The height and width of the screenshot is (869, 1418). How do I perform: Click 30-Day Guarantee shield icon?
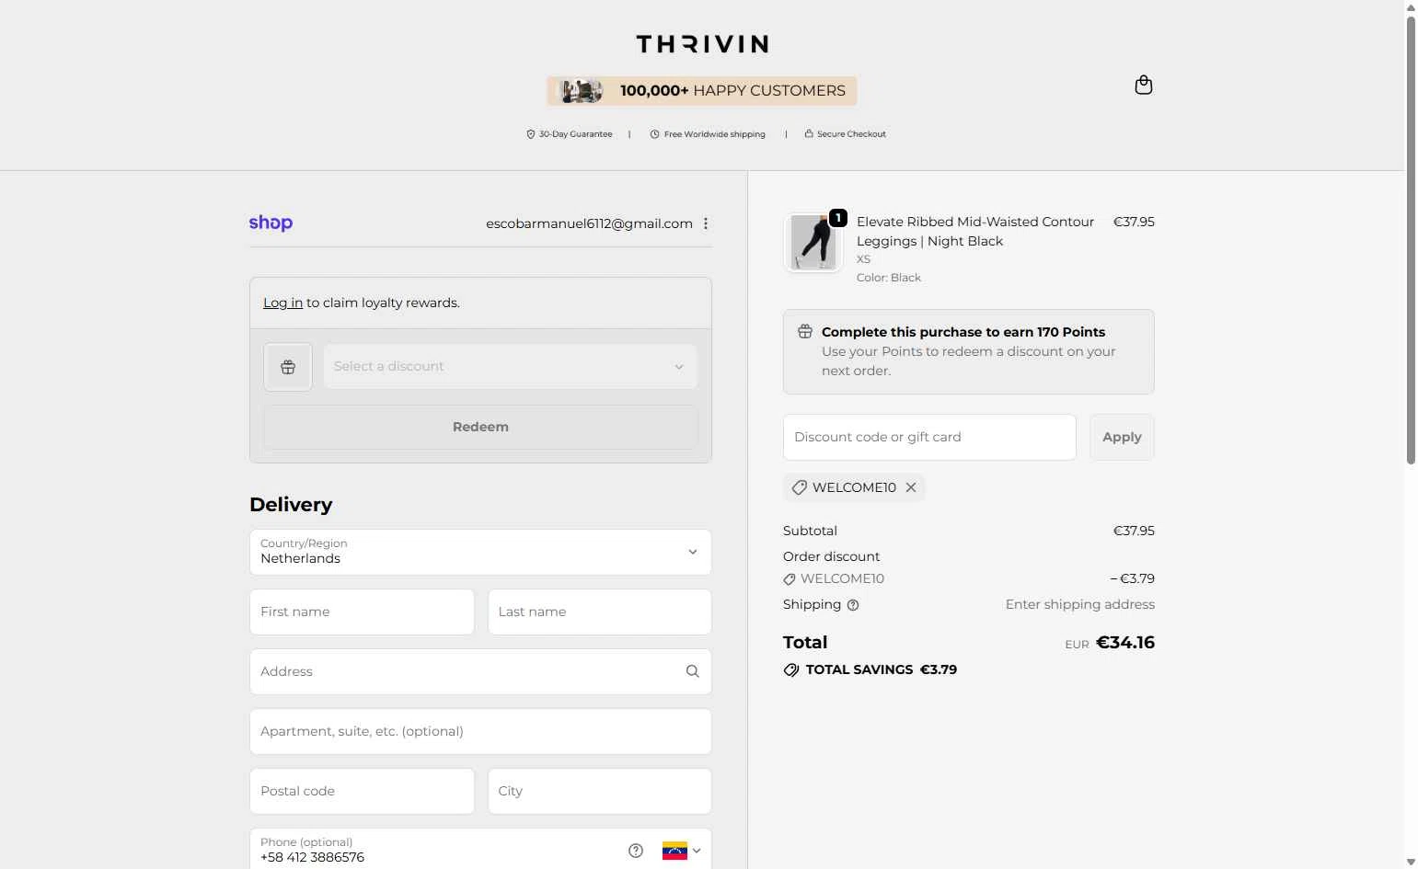[530, 134]
